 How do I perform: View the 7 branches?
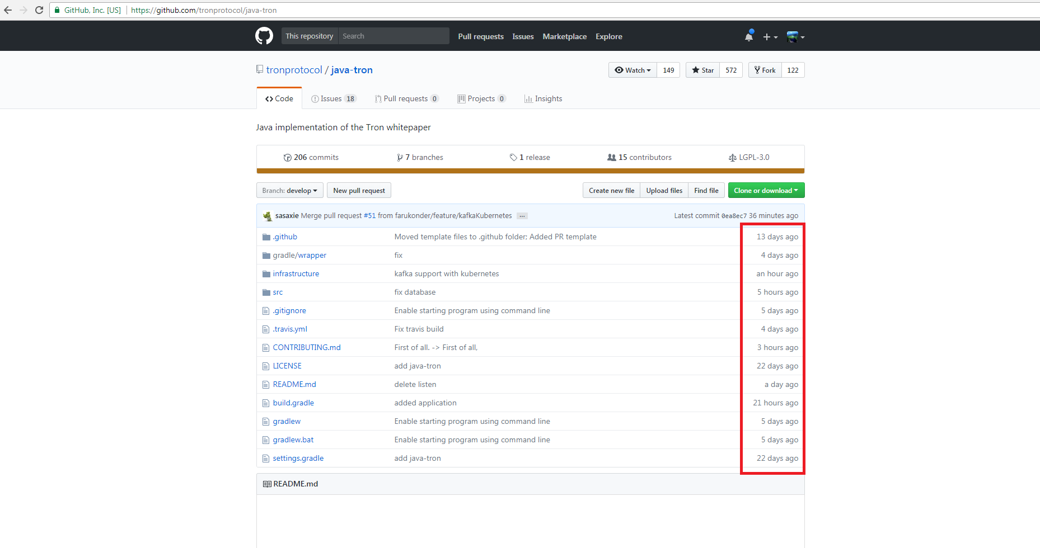420,158
